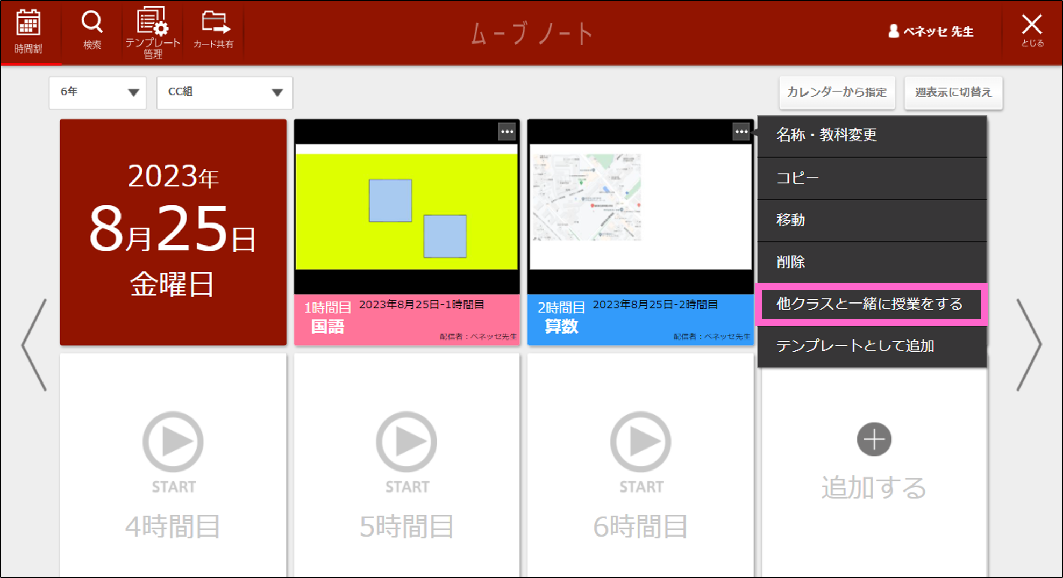This screenshot has height=578, width=1063.
Task: Open the CC組 class dropdown
Action: (224, 92)
